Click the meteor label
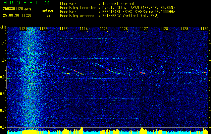 pos(48,10)
